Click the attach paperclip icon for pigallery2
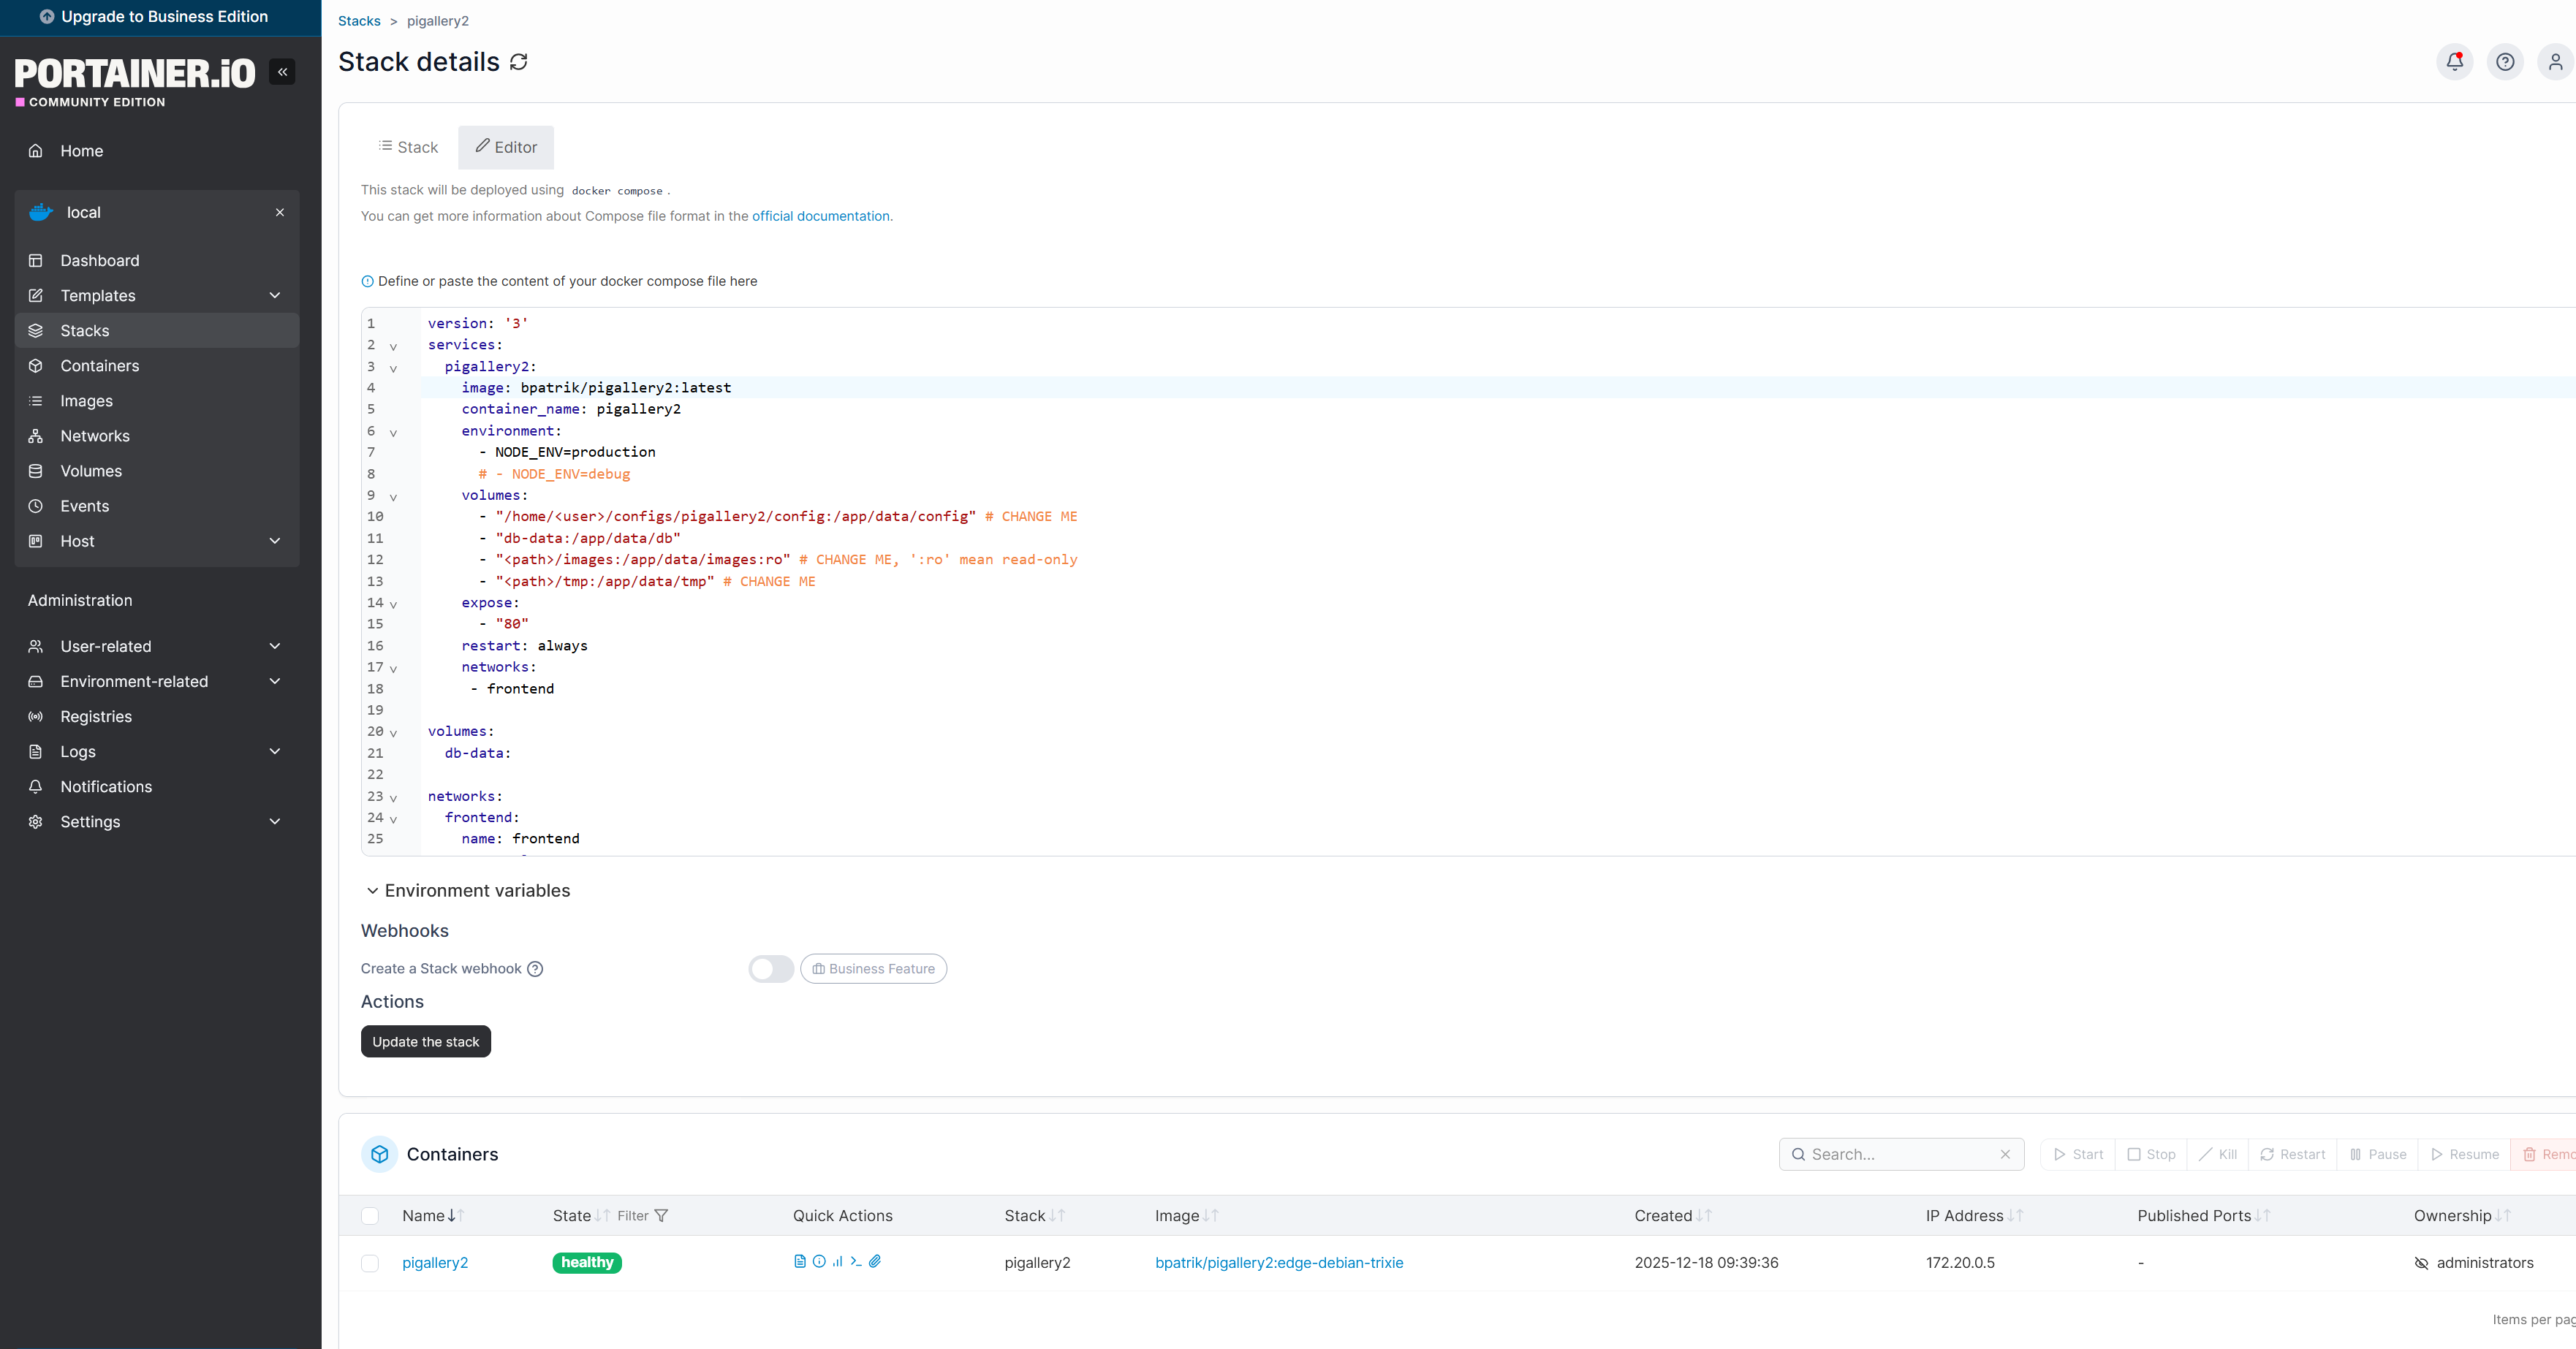The image size is (2576, 1349). [x=875, y=1261]
